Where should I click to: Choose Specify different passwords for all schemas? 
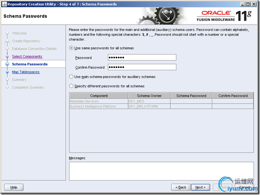pos(71,86)
